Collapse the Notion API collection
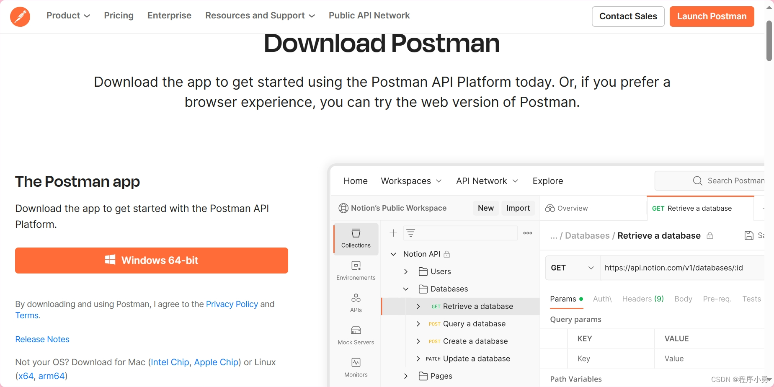Screen dimensions: 774x387 (393, 254)
